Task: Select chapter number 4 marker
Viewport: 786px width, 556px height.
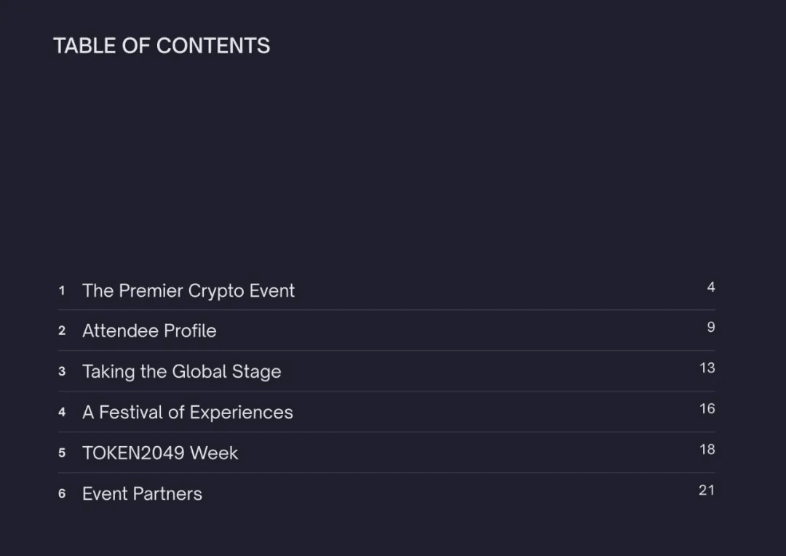Action: click(x=62, y=412)
